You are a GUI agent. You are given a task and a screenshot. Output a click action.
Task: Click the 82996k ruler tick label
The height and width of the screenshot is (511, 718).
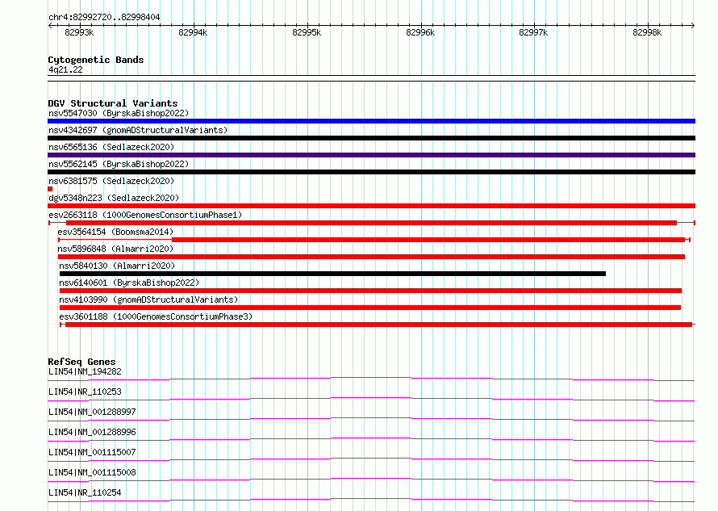tap(420, 32)
